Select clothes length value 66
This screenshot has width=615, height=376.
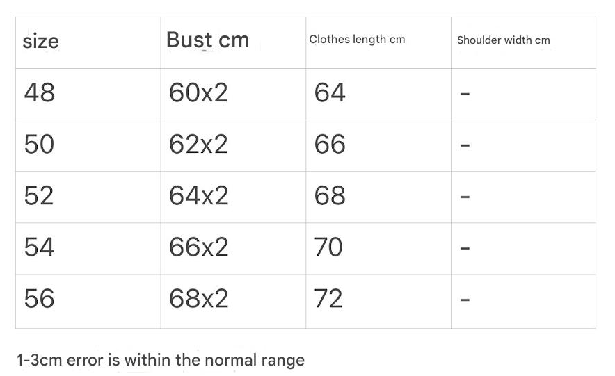click(x=330, y=144)
